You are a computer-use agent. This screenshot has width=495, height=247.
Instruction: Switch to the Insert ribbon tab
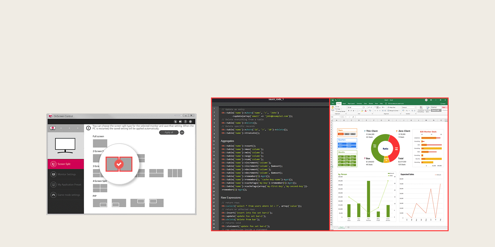(344, 103)
